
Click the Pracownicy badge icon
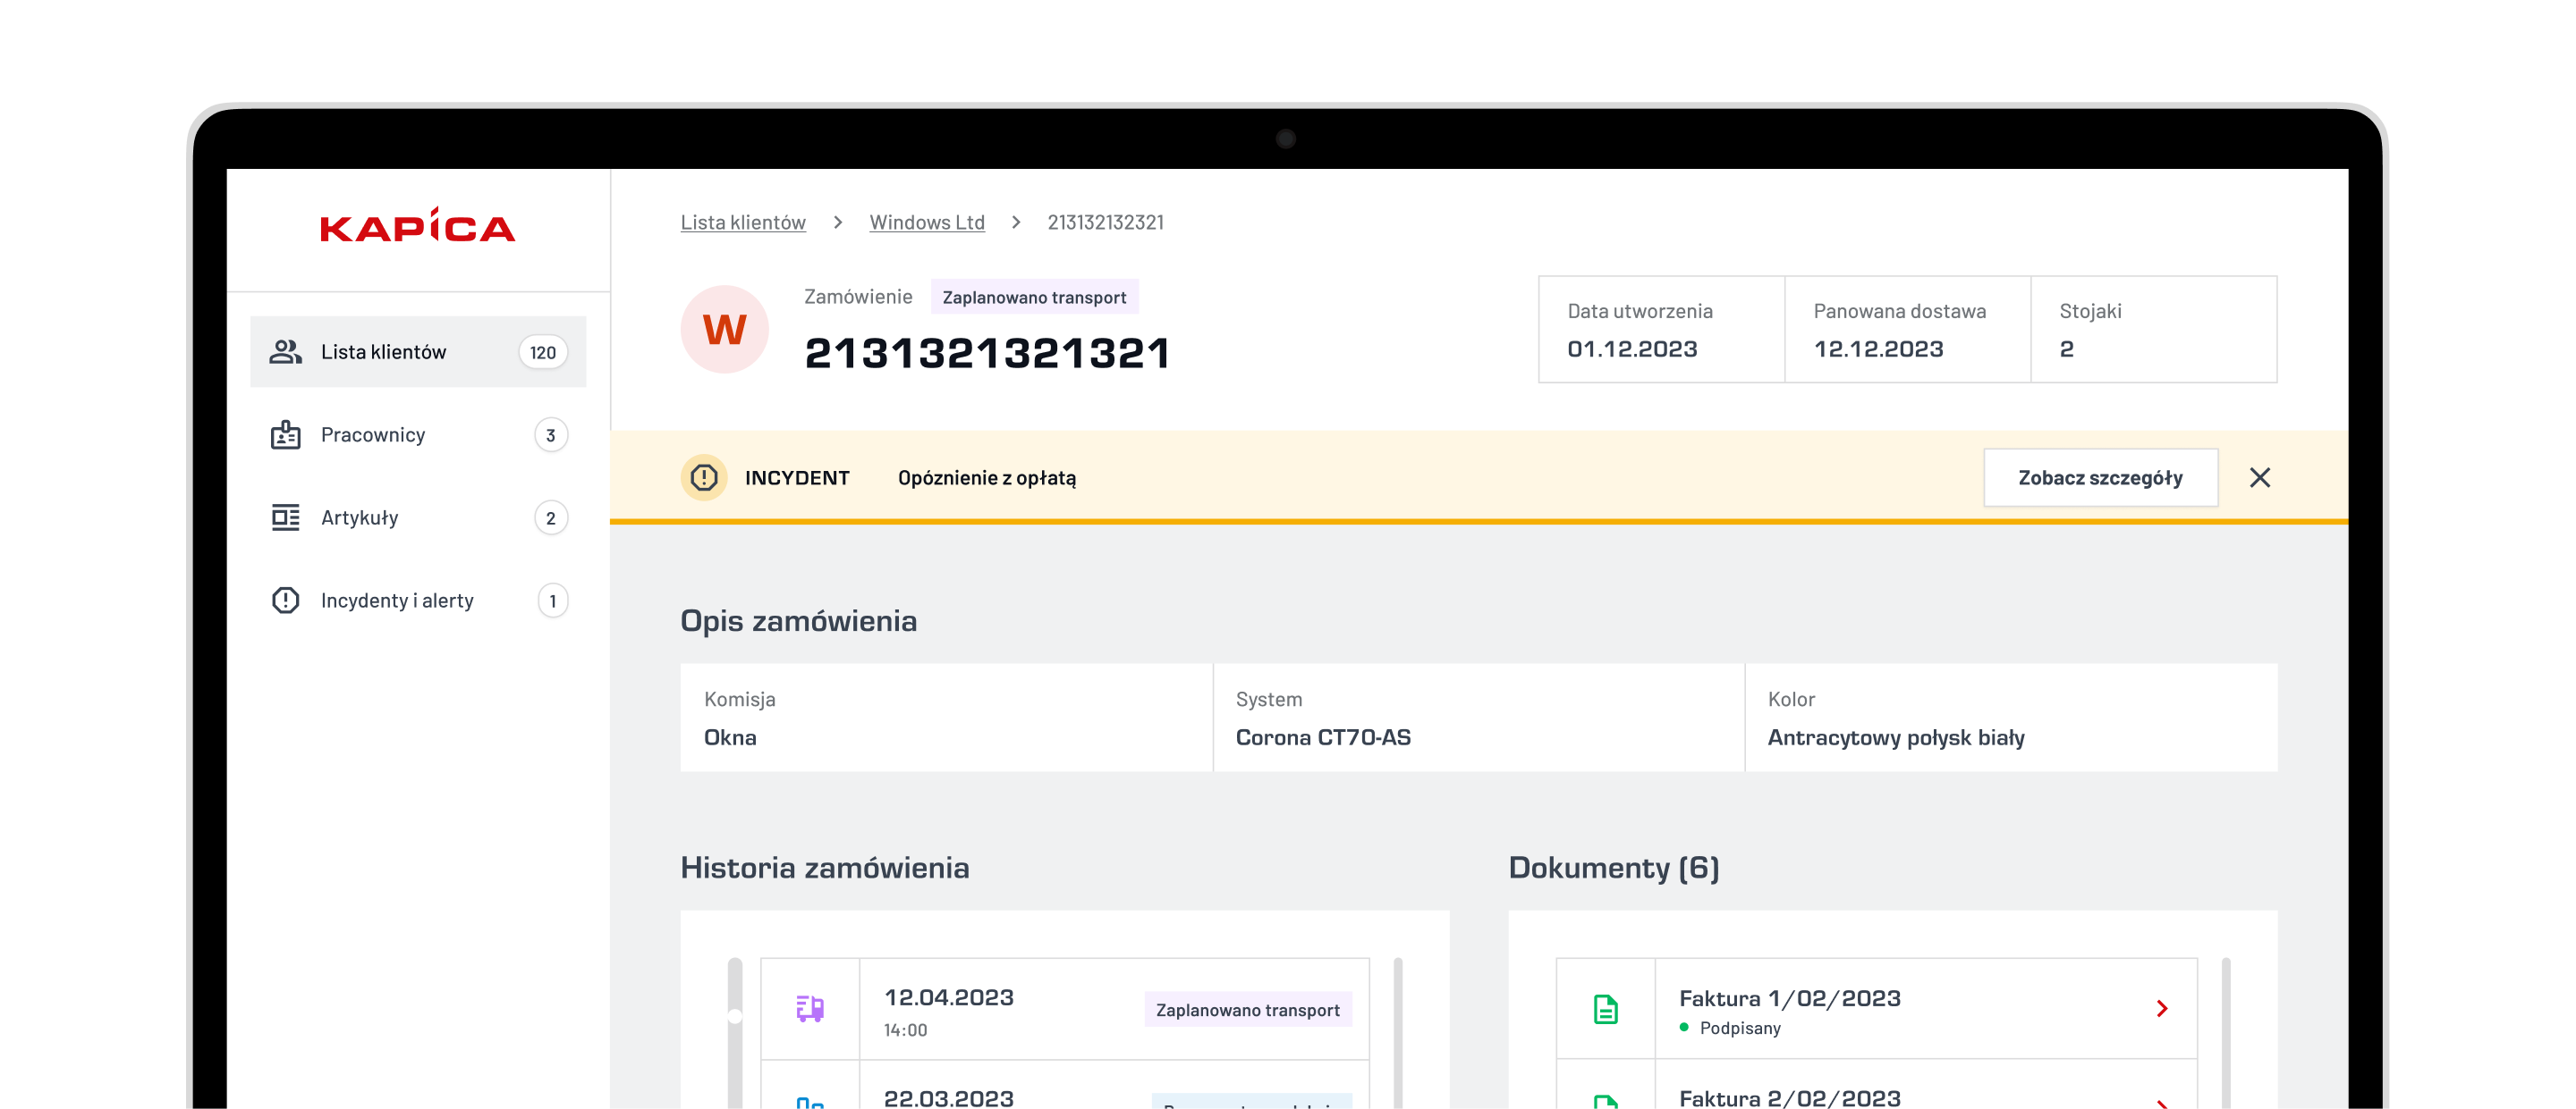(285, 434)
